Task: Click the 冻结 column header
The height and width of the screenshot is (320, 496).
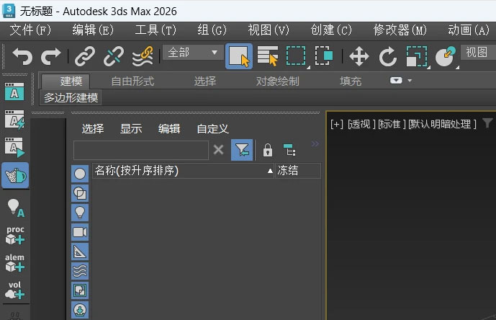Action: tap(297, 171)
